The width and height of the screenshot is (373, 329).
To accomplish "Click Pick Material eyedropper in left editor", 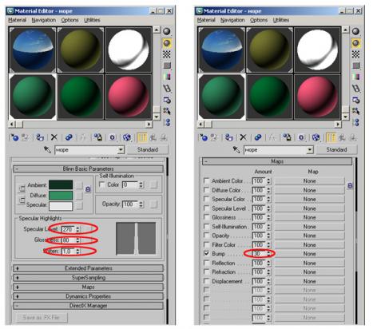I will (x=47, y=149).
